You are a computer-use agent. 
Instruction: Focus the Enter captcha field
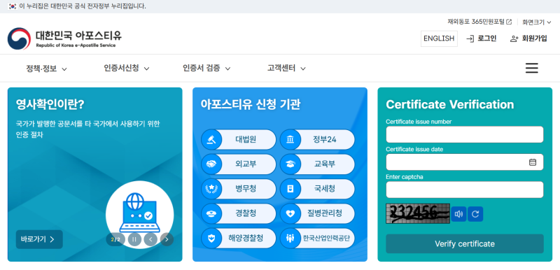pos(465,190)
